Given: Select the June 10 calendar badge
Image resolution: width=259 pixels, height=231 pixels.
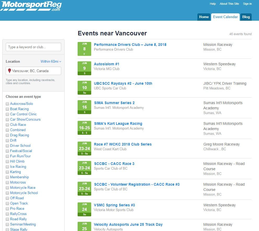Looking at the screenshot, I should [x=84, y=88].
